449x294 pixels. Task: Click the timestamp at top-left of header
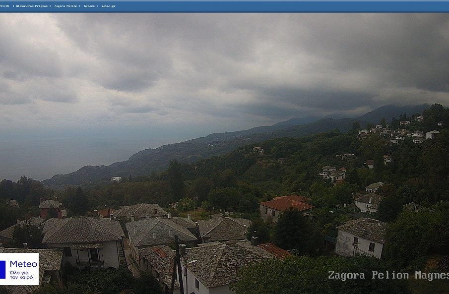point(5,6)
